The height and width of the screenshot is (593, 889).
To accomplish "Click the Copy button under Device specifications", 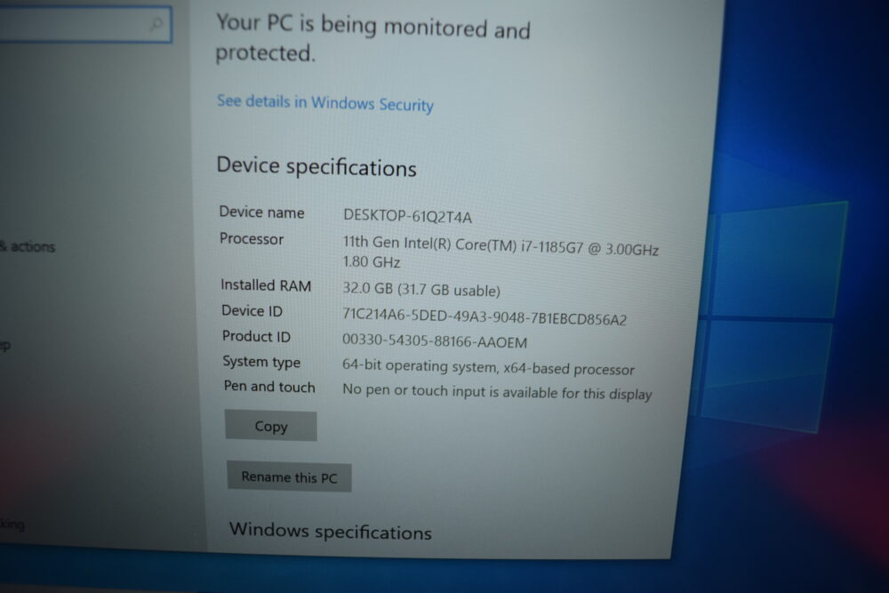I will pos(270,426).
